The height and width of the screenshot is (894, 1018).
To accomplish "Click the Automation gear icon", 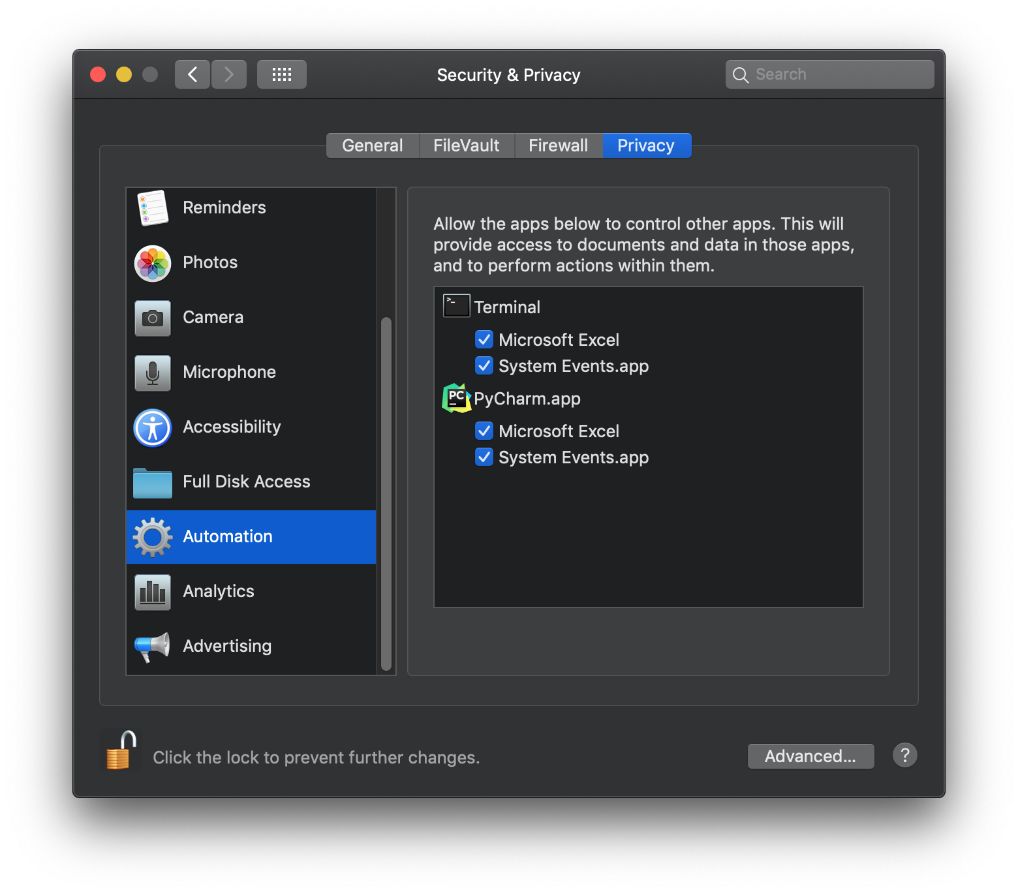I will click(x=153, y=537).
